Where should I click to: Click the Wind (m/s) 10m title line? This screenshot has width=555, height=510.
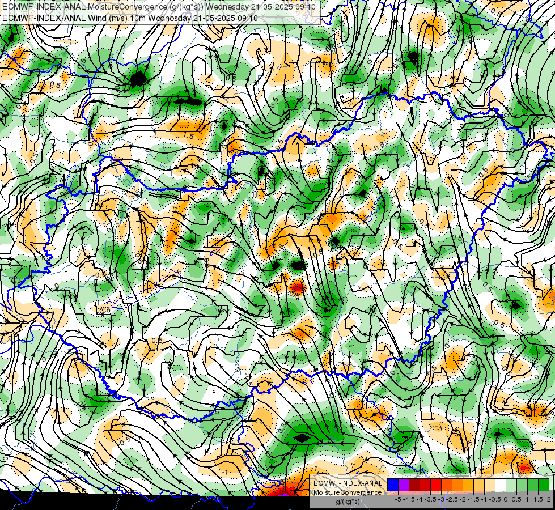pyautogui.click(x=130, y=18)
